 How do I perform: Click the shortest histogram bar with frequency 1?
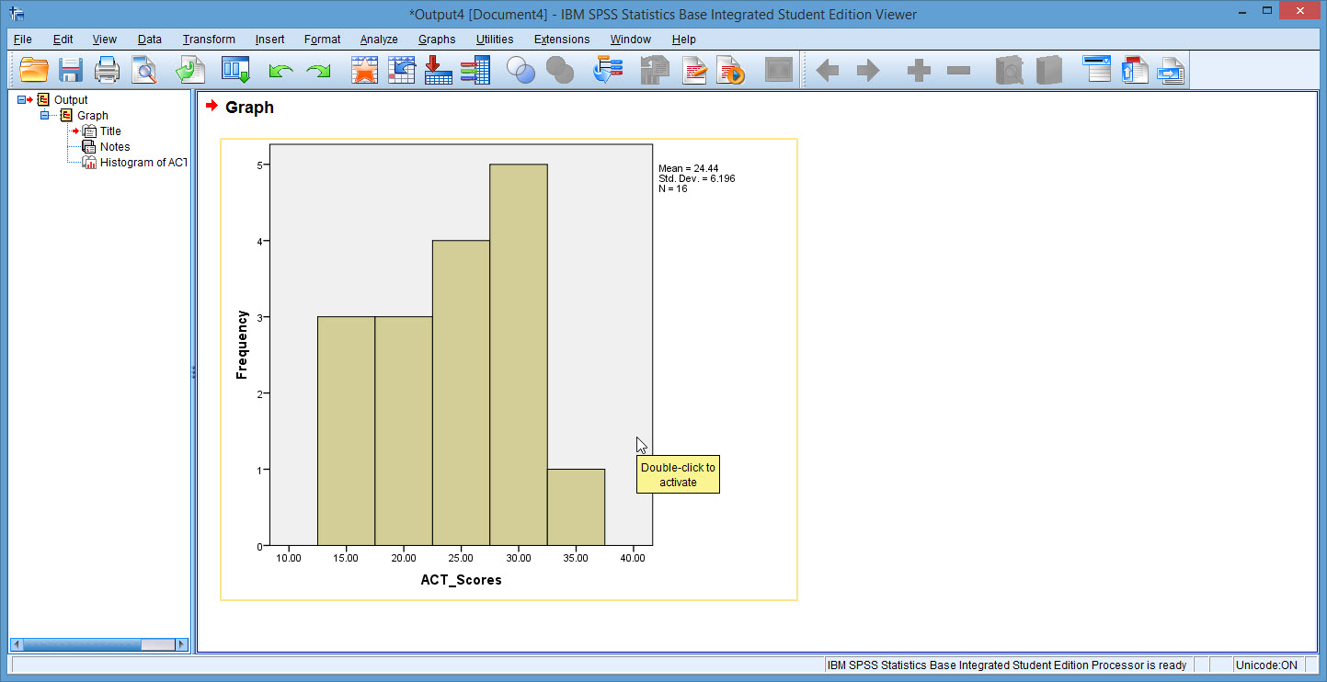(576, 507)
